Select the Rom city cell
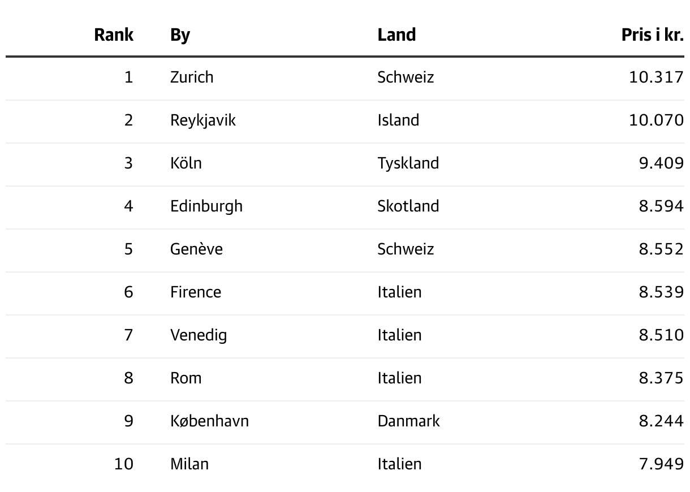This screenshot has width=690, height=492. tap(186, 378)
